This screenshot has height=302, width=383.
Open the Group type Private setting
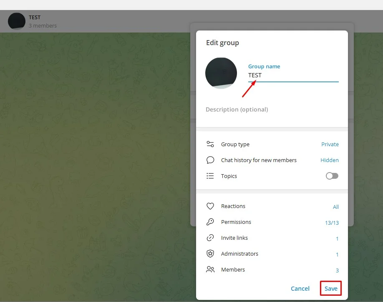click(x=271, y=144)
